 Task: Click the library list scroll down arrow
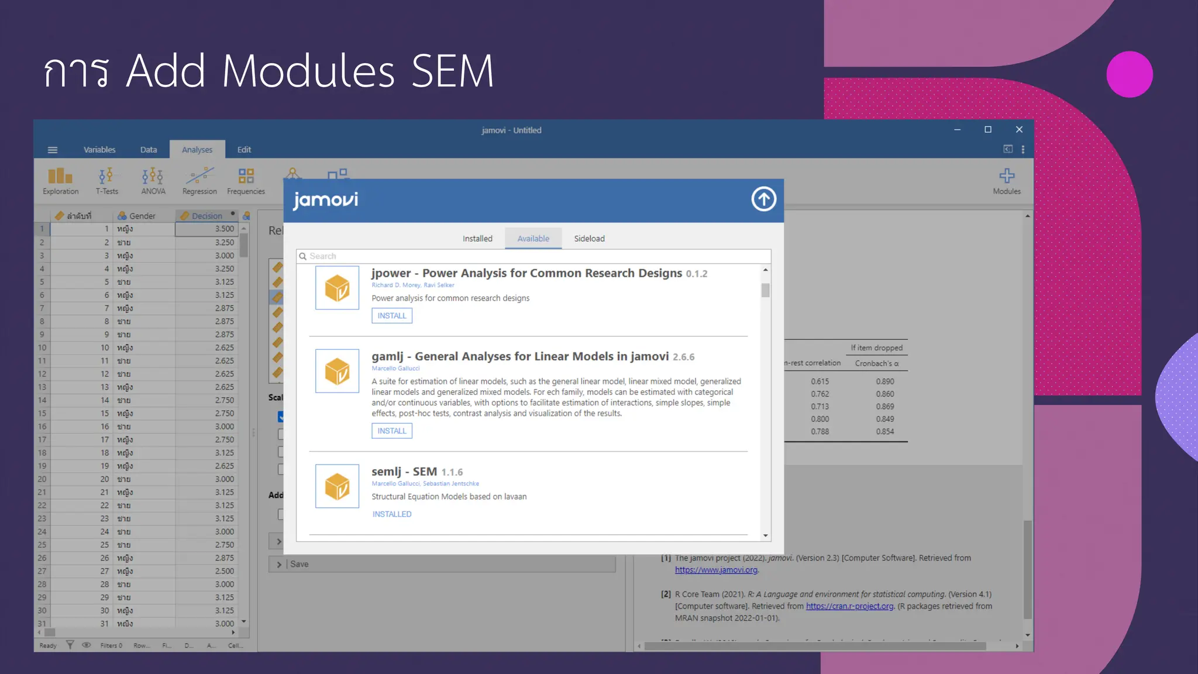pyautogui.click(x=765, y=535)
